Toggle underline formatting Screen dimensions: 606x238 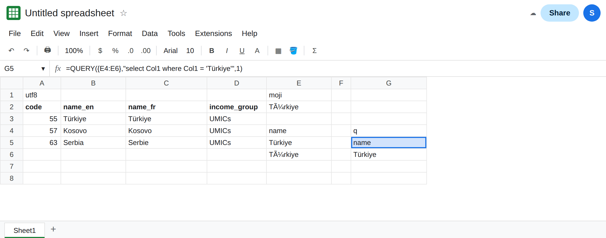(242, 51)
